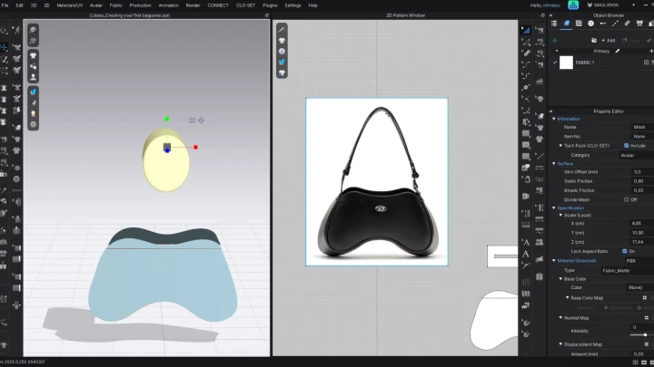The height and width of the screenshot is (367, 654).
Task: Click the X (cm) scale value field
Action: [642, 224]
